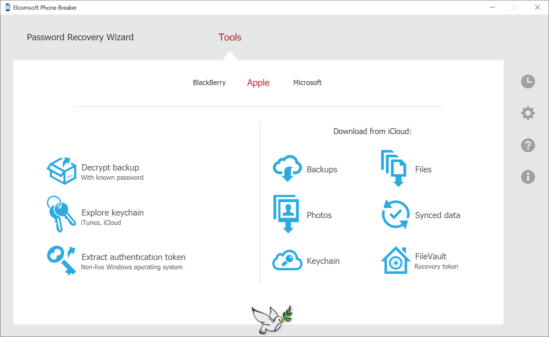Click the 'Recovery token' subtitle text
Image resolution: width=549 pixels, height=337 pixels.
tap(436, 266)
